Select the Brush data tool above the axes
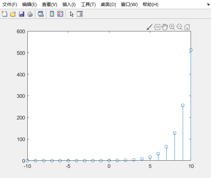 150,27
